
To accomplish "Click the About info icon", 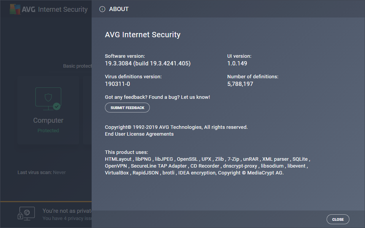I will pos(102,9).
